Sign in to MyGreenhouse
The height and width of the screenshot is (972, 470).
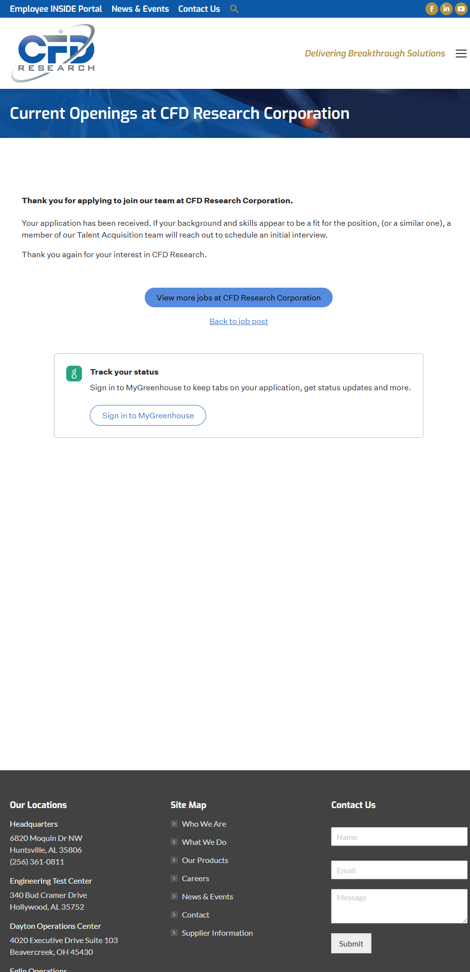[x=148, y=415]
